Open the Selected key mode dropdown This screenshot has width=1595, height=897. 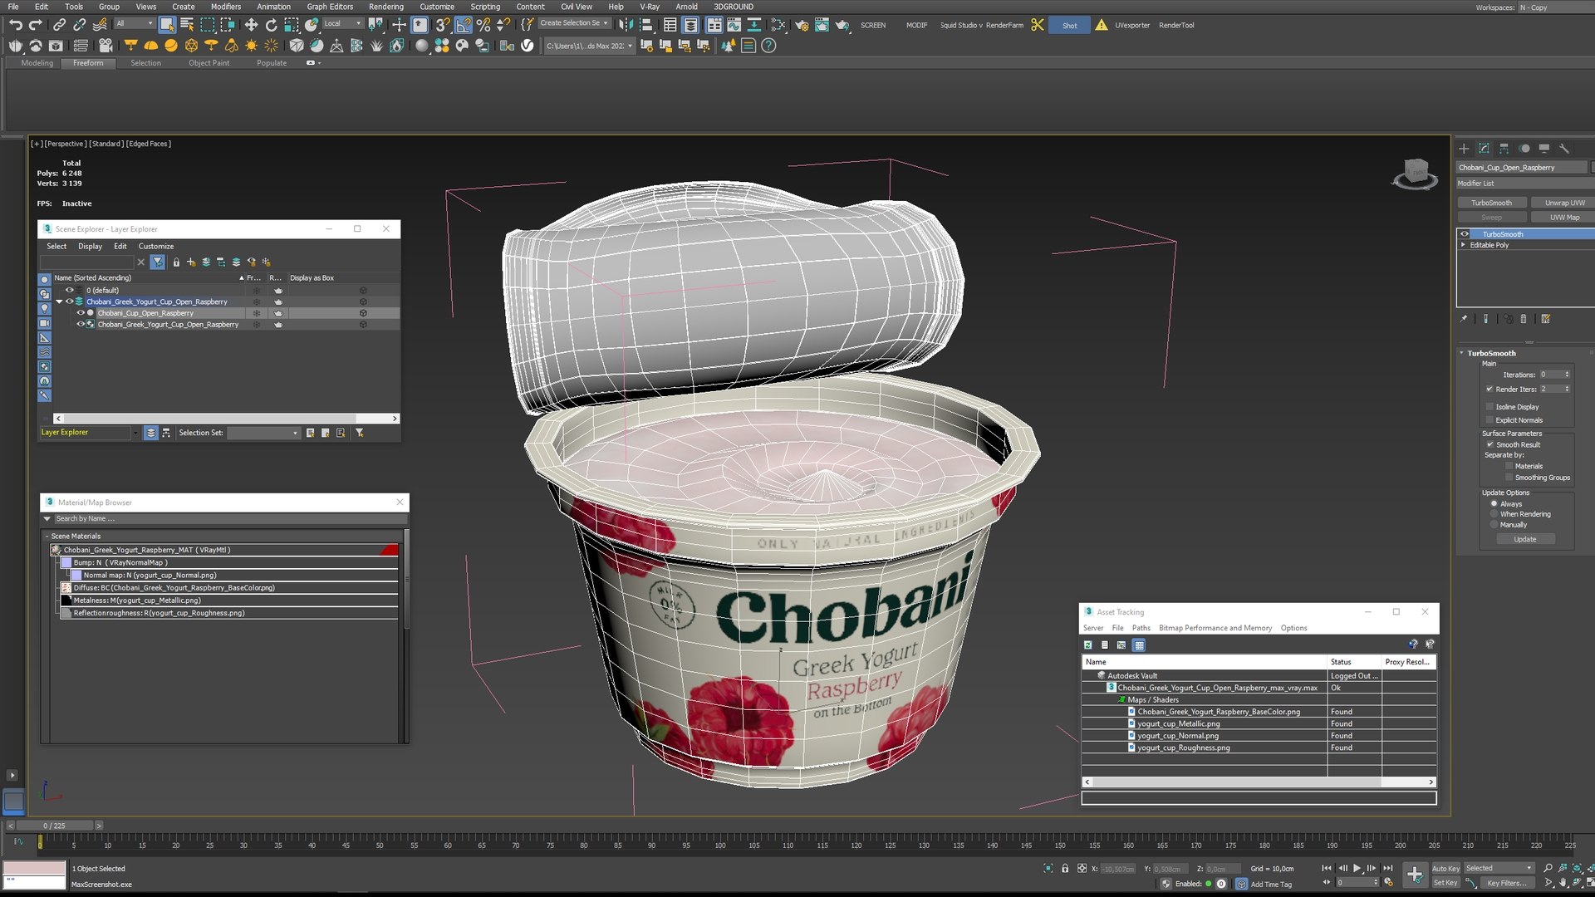pyautogui.click(x=1499, y=868)
